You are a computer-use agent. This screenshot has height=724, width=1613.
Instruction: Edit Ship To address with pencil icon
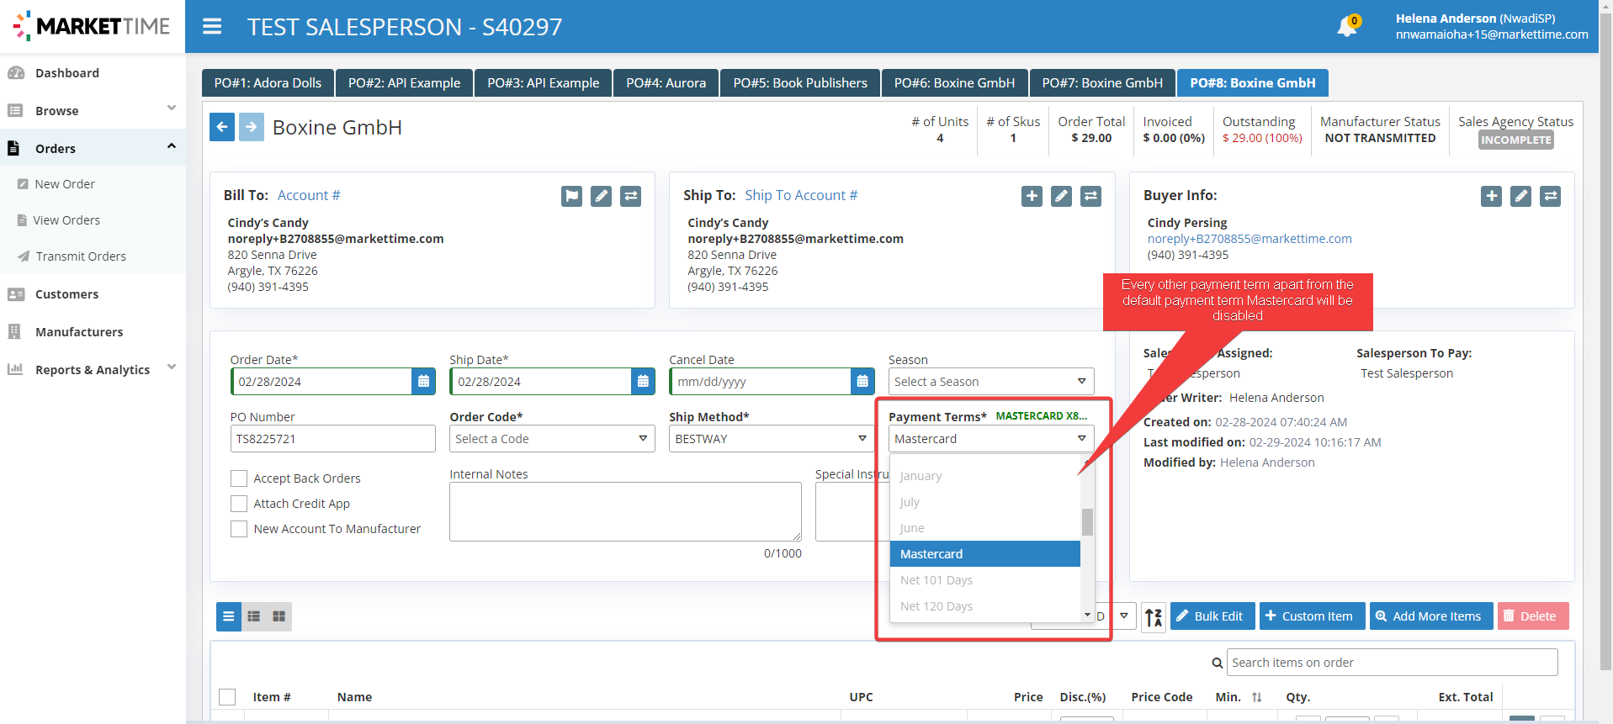click(1061, 196)
